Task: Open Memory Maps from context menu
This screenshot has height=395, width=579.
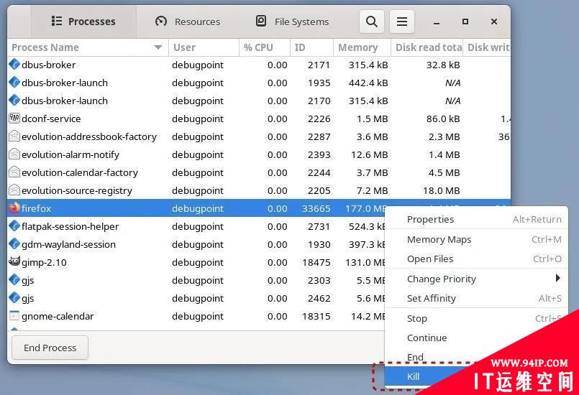Action: 476,239
